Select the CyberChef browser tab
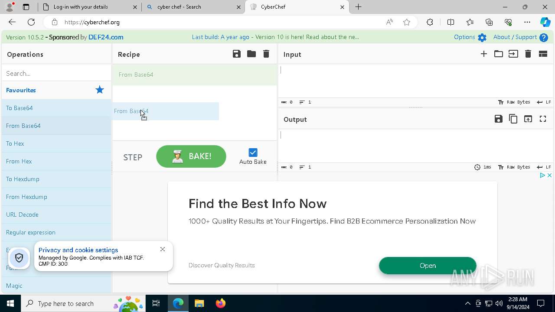This screenshot has height=312, width=555. click(x=297, y=7)
